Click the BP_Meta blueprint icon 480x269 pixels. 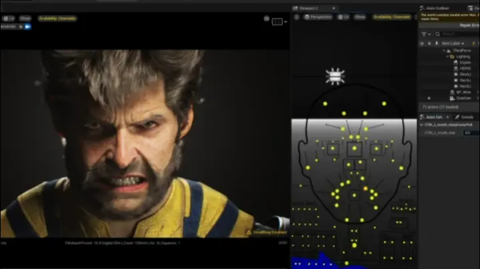click(x=453, y=92)
